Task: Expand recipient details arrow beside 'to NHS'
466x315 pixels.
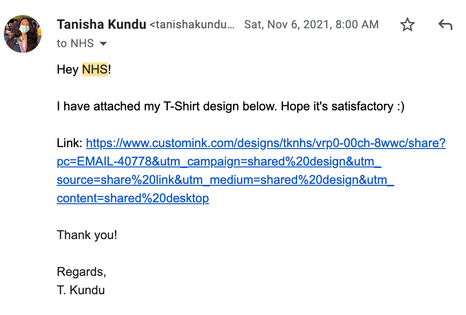Action: click(x=103, y=44)
